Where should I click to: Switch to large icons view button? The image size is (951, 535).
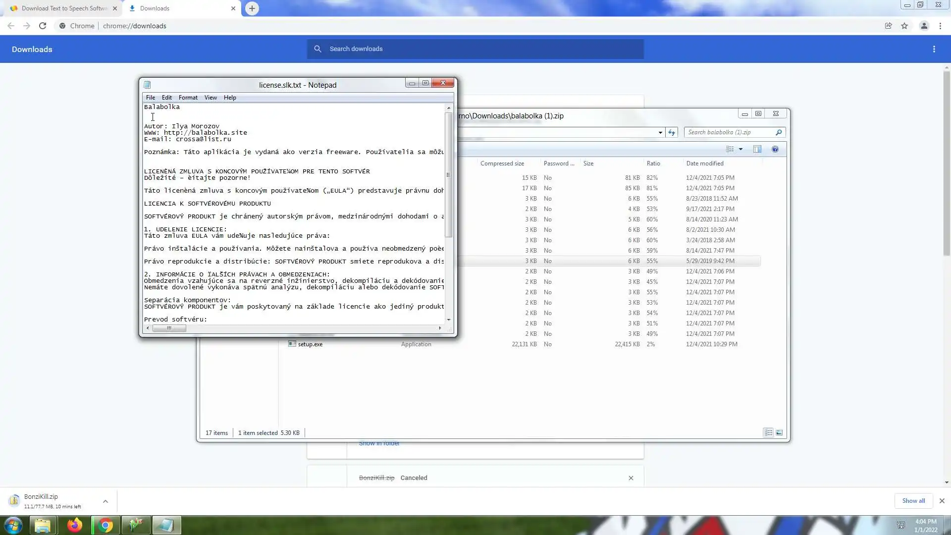pyautogui.click(x=779, y=432)
